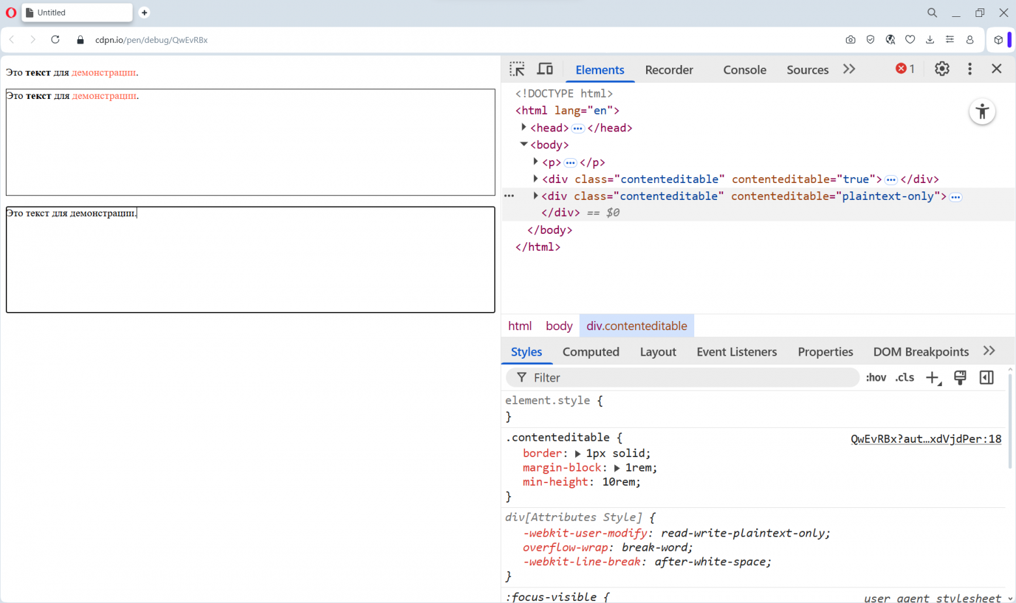Open the DOM Breakpoints sidebar tab

tap(921, 352)
